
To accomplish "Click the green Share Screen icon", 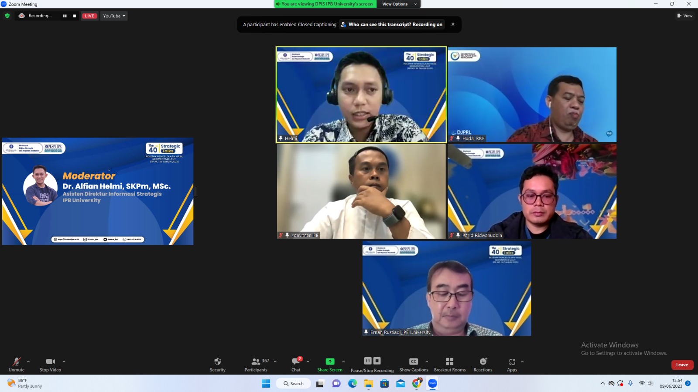I will tap(330, 362).
